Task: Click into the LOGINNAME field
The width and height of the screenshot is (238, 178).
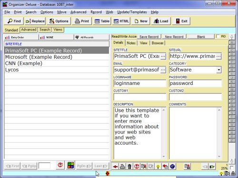Action: (x=140, y=84)
